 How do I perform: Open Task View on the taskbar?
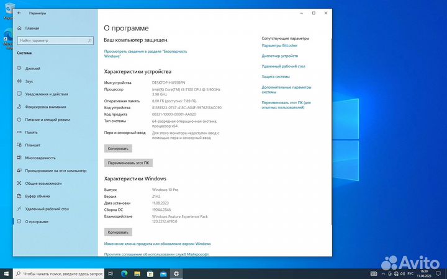[111, 274]
